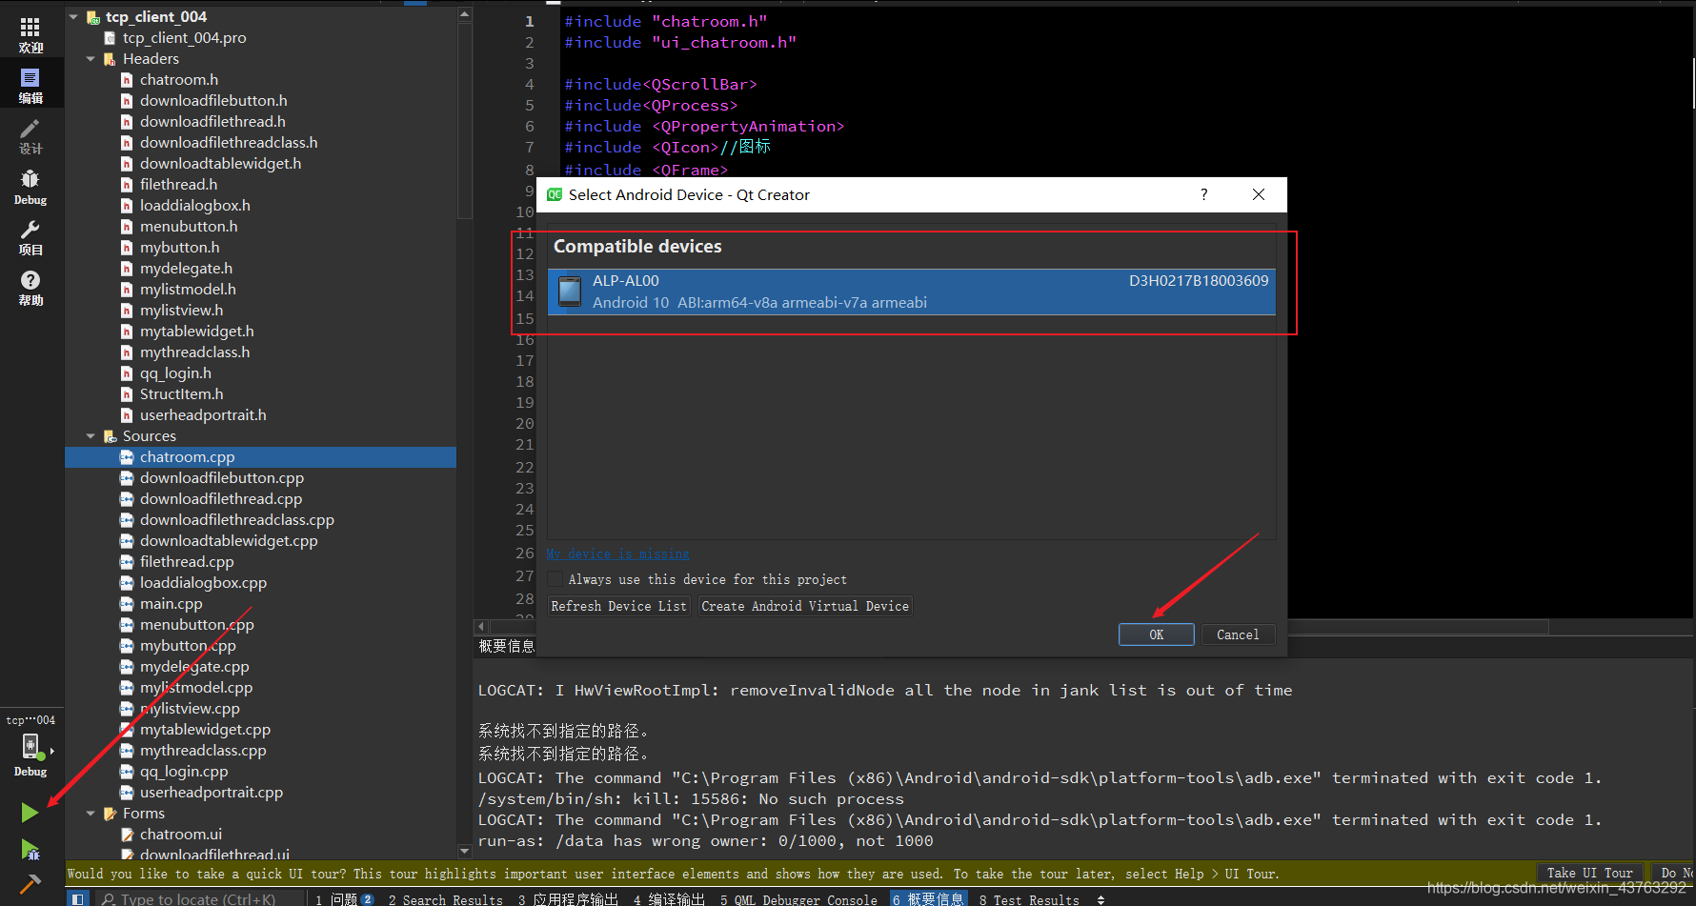Toggle the left sidebar visibility icon
This screenshot has height=906, width=1696.
click(78, 899)
